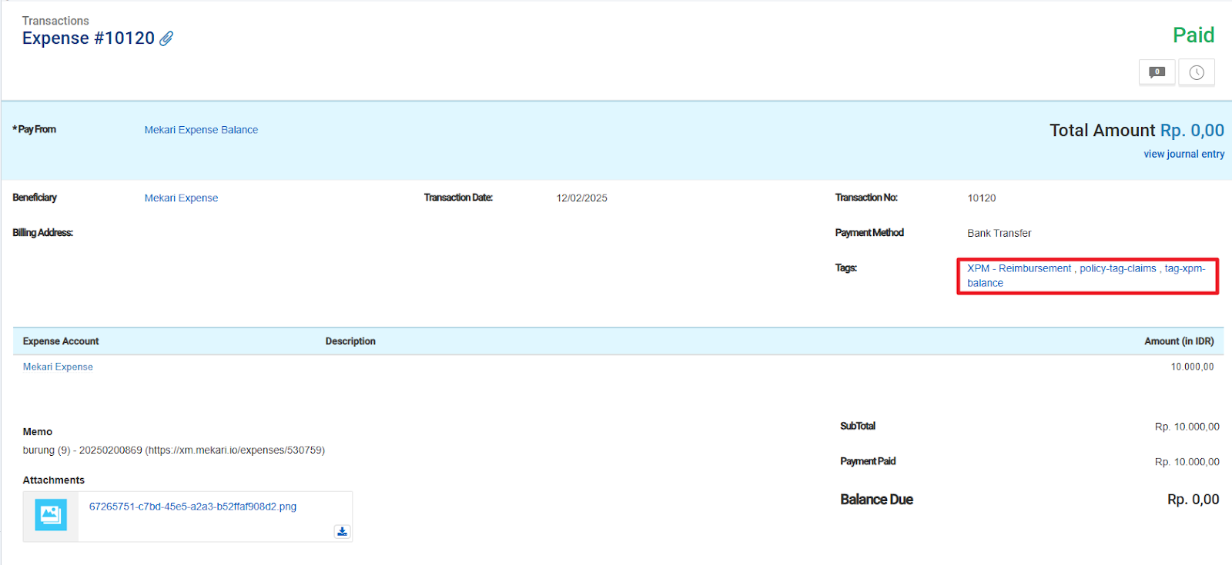Click the XPM - Reimbursement tag
Screen dimensions: 1232x565
coord(1019,268)
